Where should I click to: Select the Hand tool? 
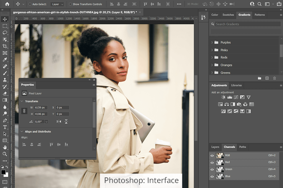[5, 147]
